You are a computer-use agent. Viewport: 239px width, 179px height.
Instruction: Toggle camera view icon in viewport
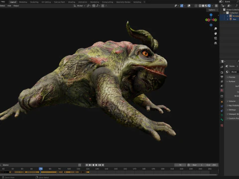point(216,38)
